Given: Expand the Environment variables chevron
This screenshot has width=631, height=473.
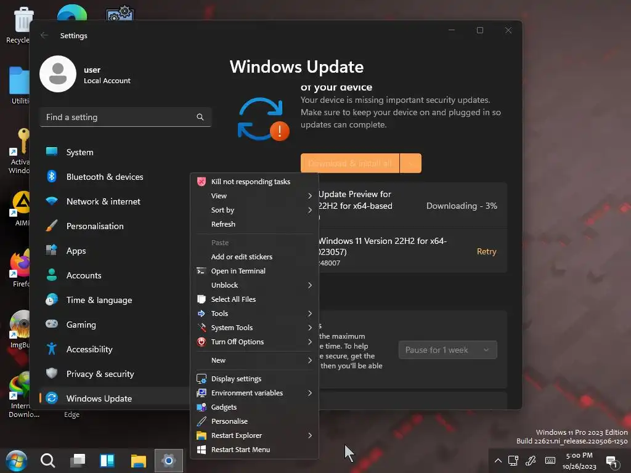Looking at the screenshot, I should (310, 393).
